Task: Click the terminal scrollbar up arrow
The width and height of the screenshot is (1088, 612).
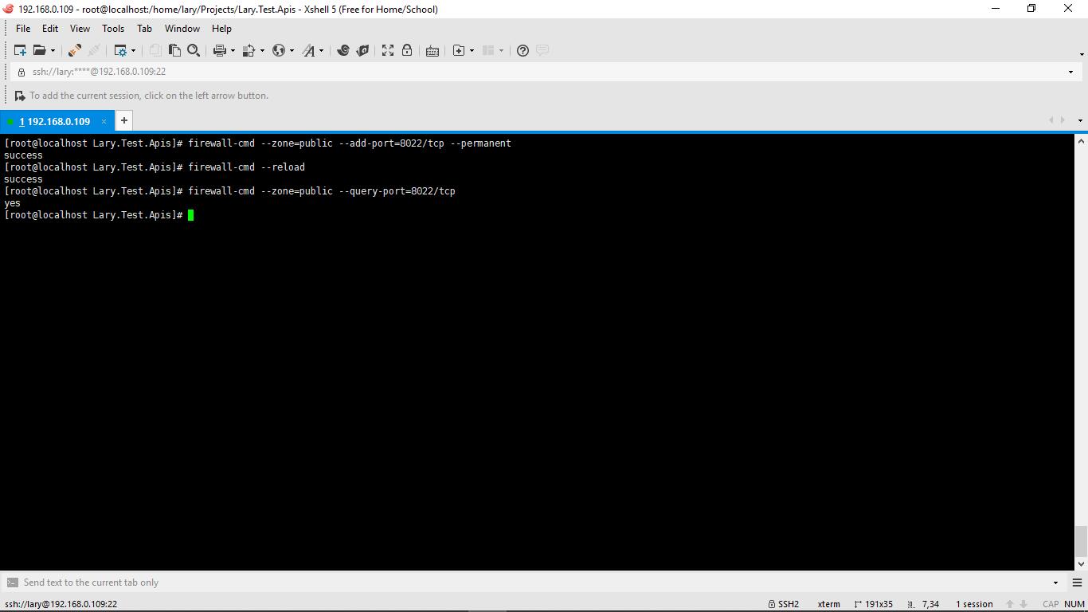Action: (x=1081, y=141)
